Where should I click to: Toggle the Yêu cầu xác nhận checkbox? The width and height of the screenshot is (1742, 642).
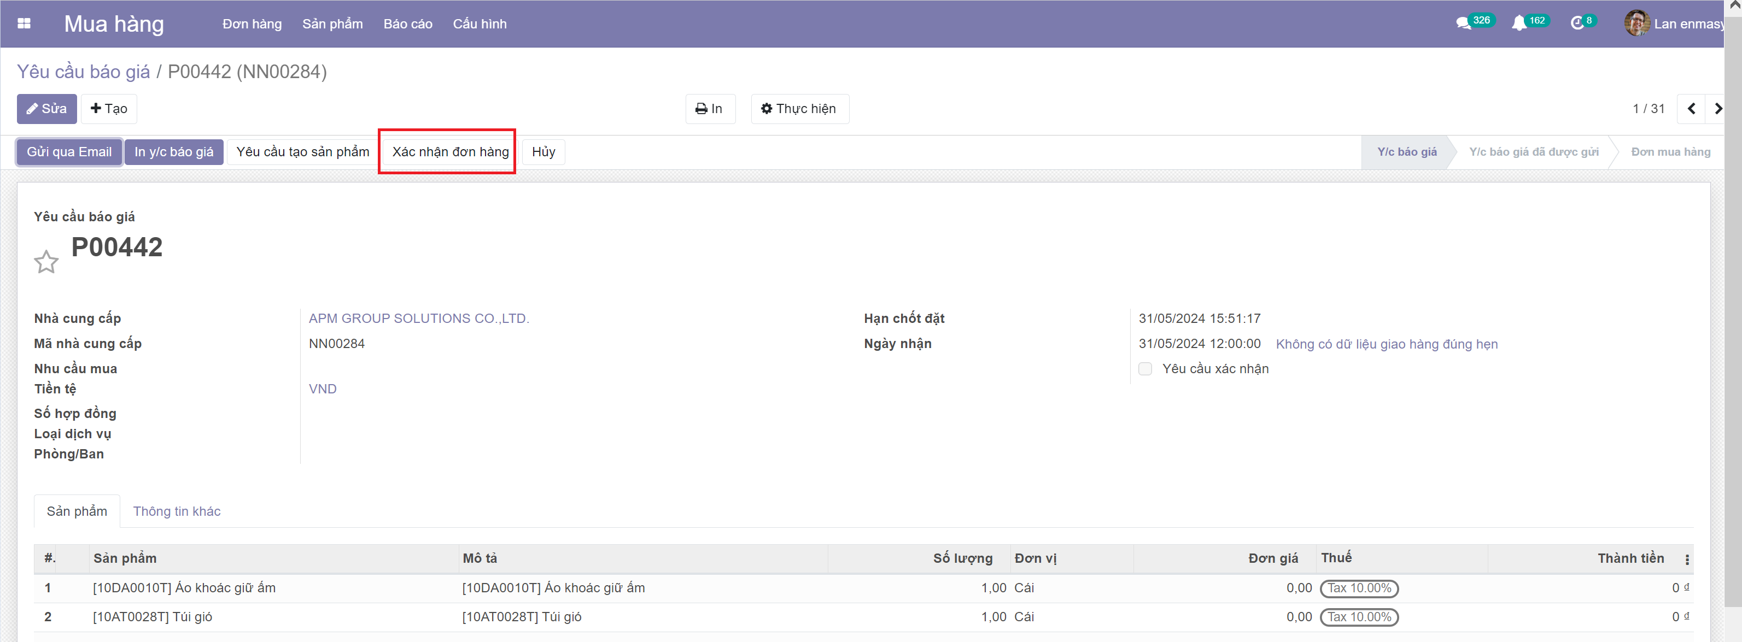1145,369
